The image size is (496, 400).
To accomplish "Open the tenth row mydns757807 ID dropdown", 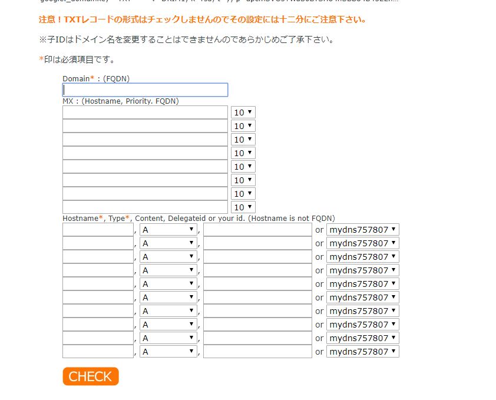I will tap(362, 352).
